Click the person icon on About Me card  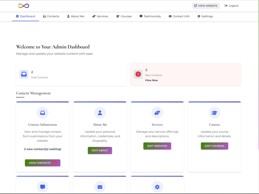(100, 113)
